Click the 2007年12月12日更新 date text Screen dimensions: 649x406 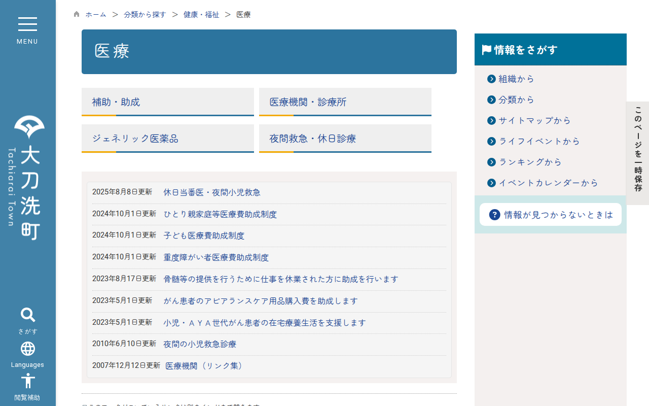point(126,365)
